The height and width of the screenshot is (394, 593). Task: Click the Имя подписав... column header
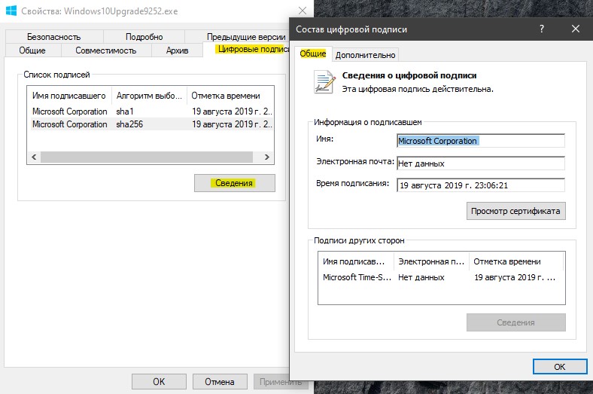(356, 261)
